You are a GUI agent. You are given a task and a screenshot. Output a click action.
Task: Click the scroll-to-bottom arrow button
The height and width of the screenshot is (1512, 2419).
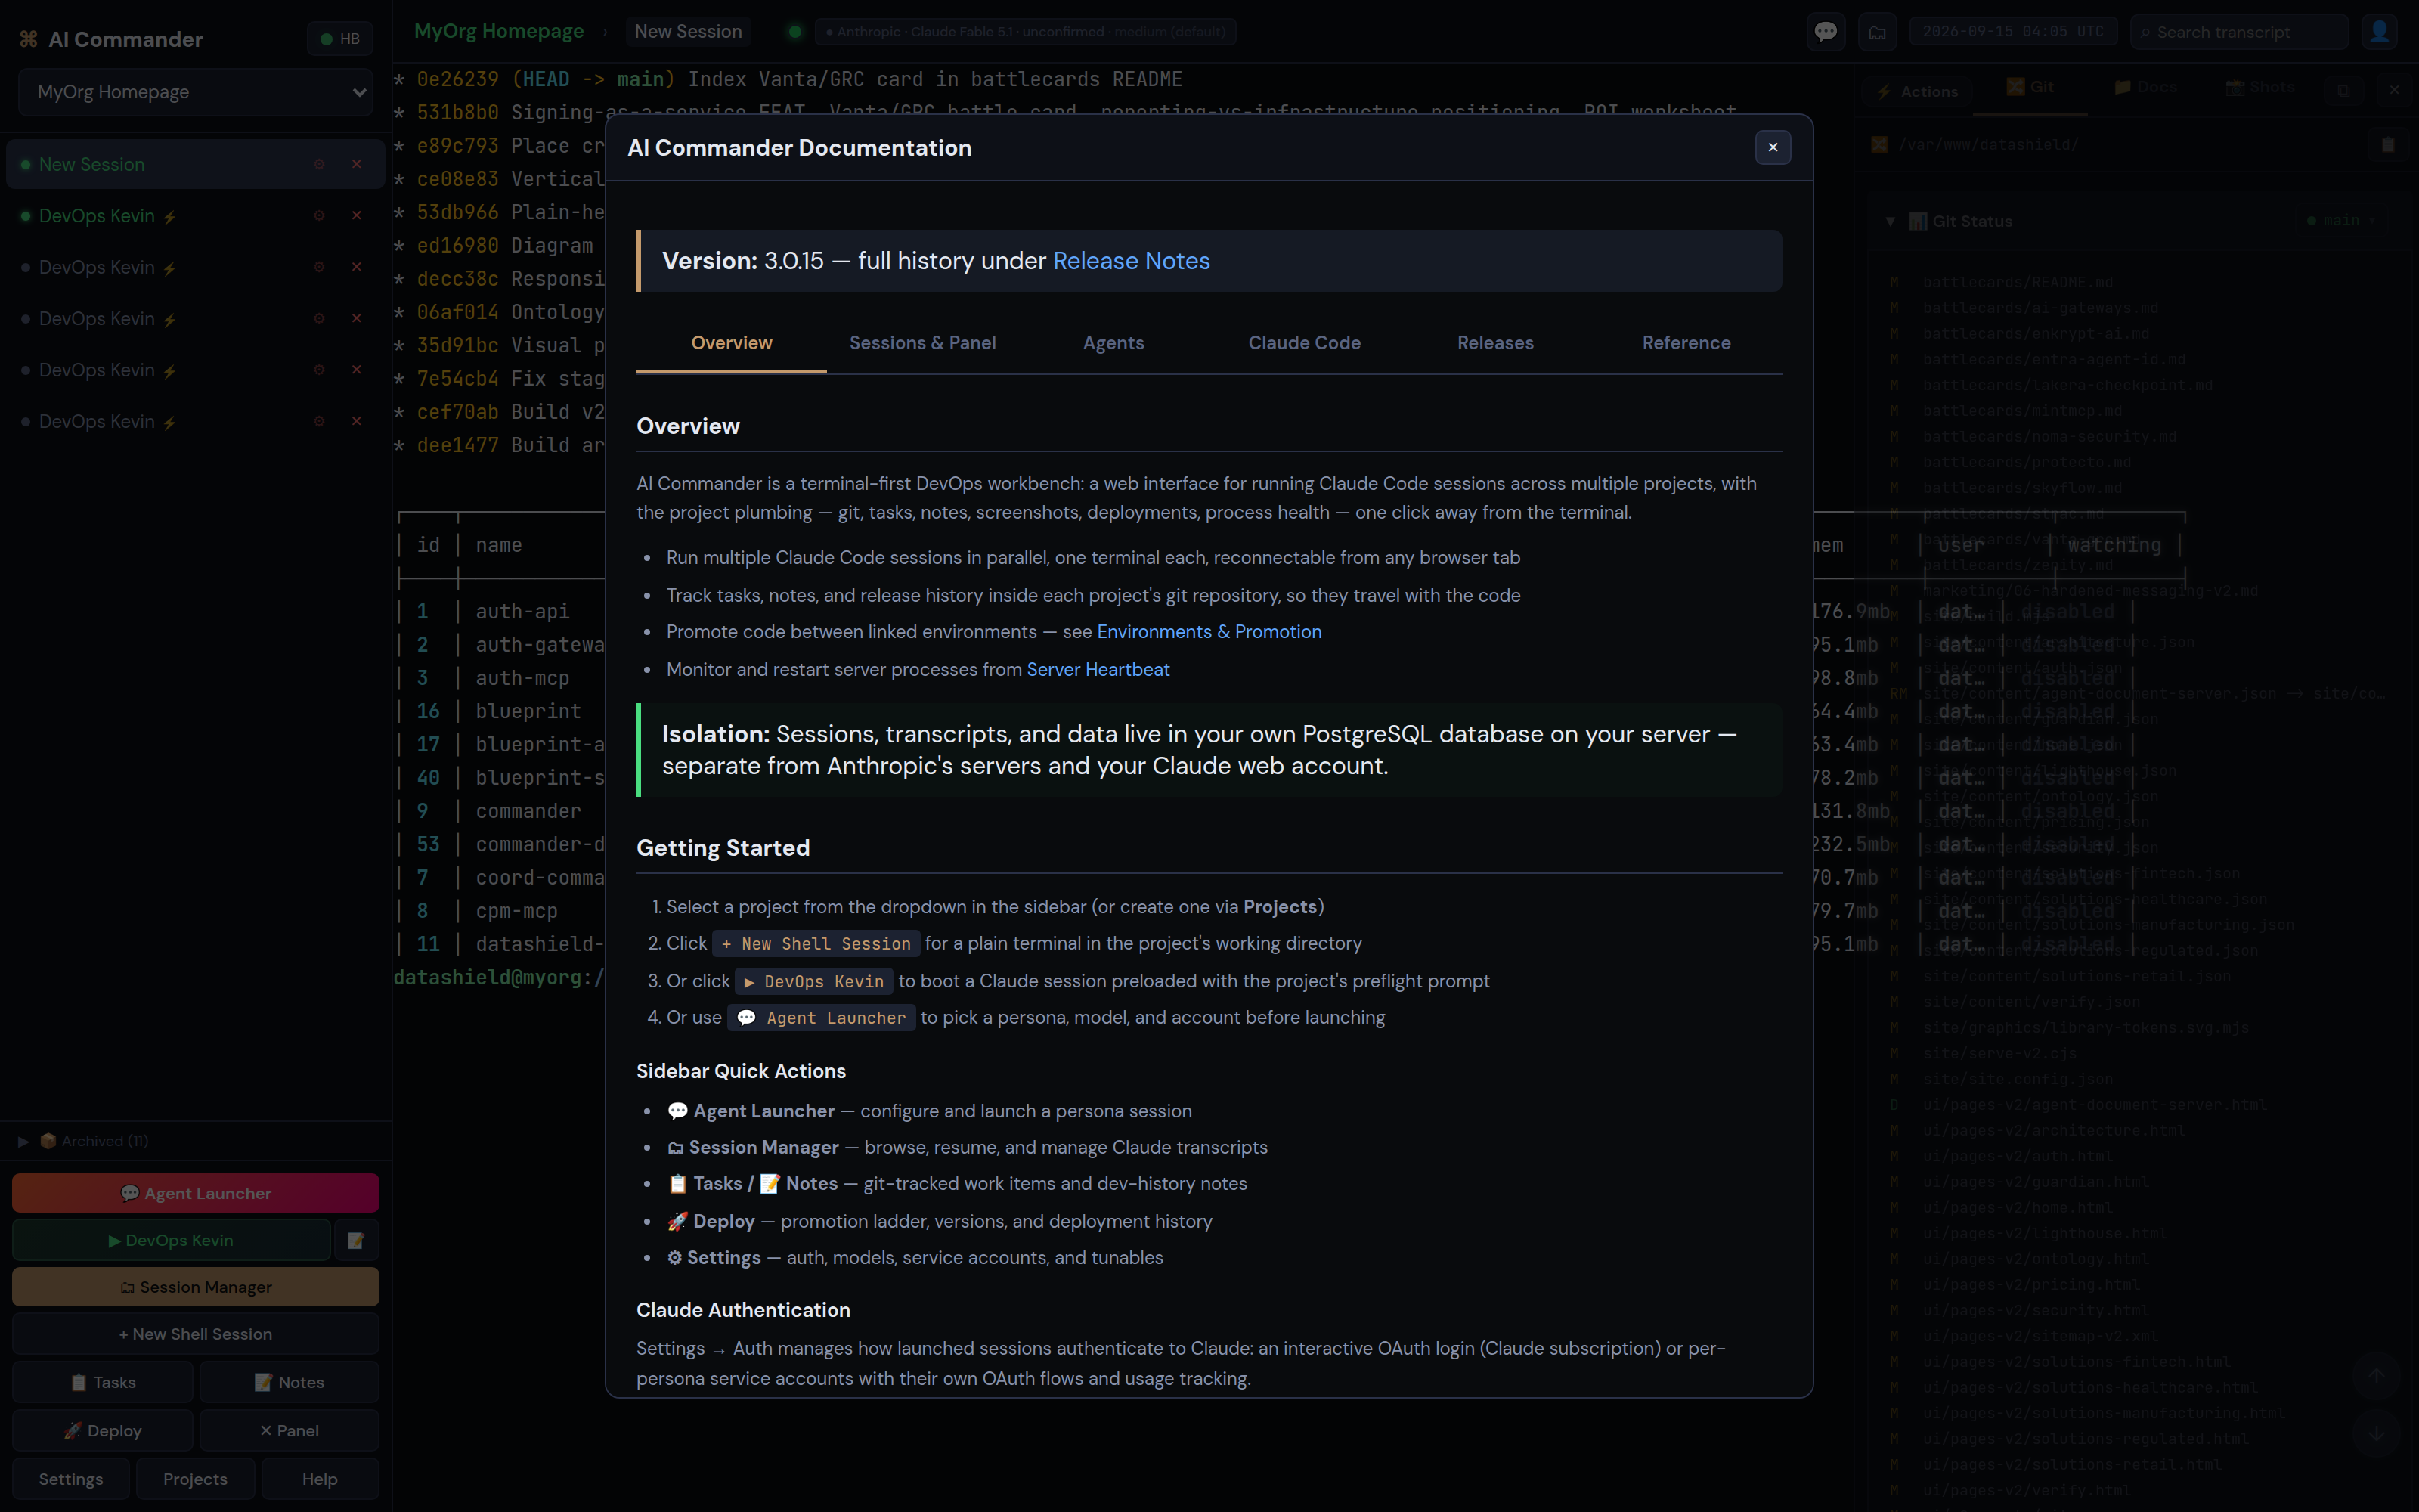click(2377, 1433)
